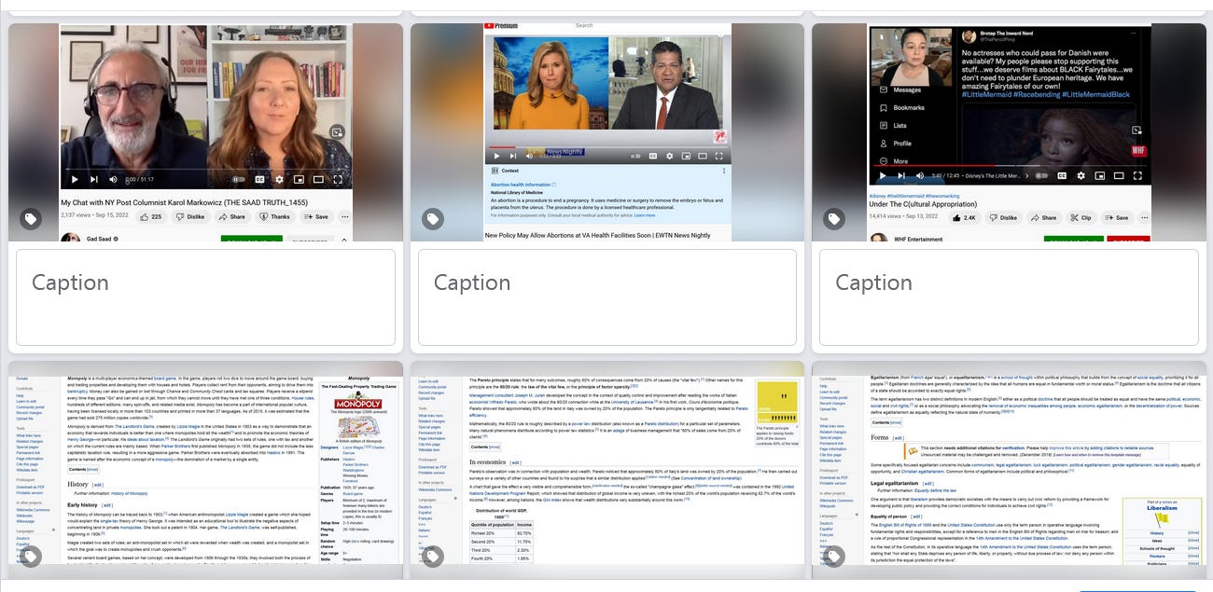
Task: Mute volume in the WHF Entertainment player
Action: pos(920,175)
